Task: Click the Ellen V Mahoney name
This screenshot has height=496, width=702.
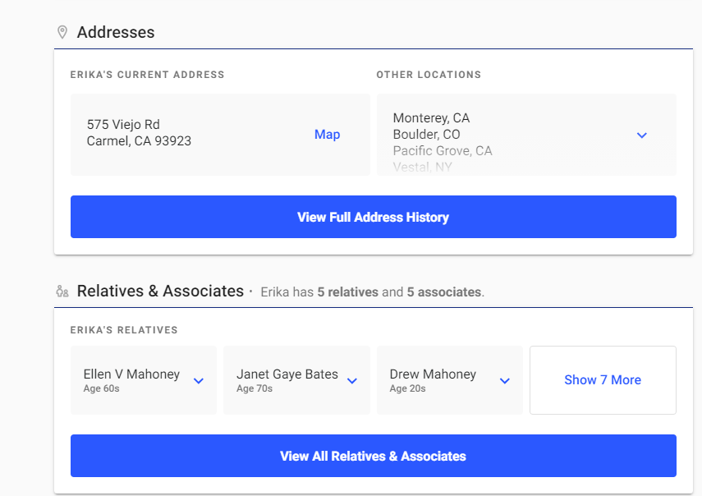Action: pos(131,374)
